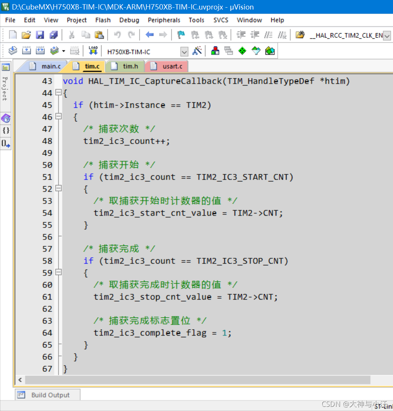Open Templates panel sidebar icon
393x411 pixels.
(x=6, y=143)
